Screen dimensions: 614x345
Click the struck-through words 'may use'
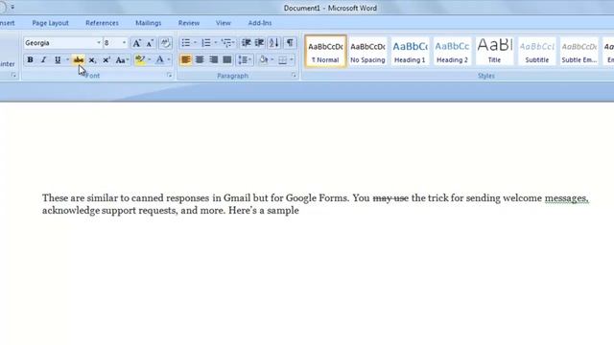click(390, 198)
